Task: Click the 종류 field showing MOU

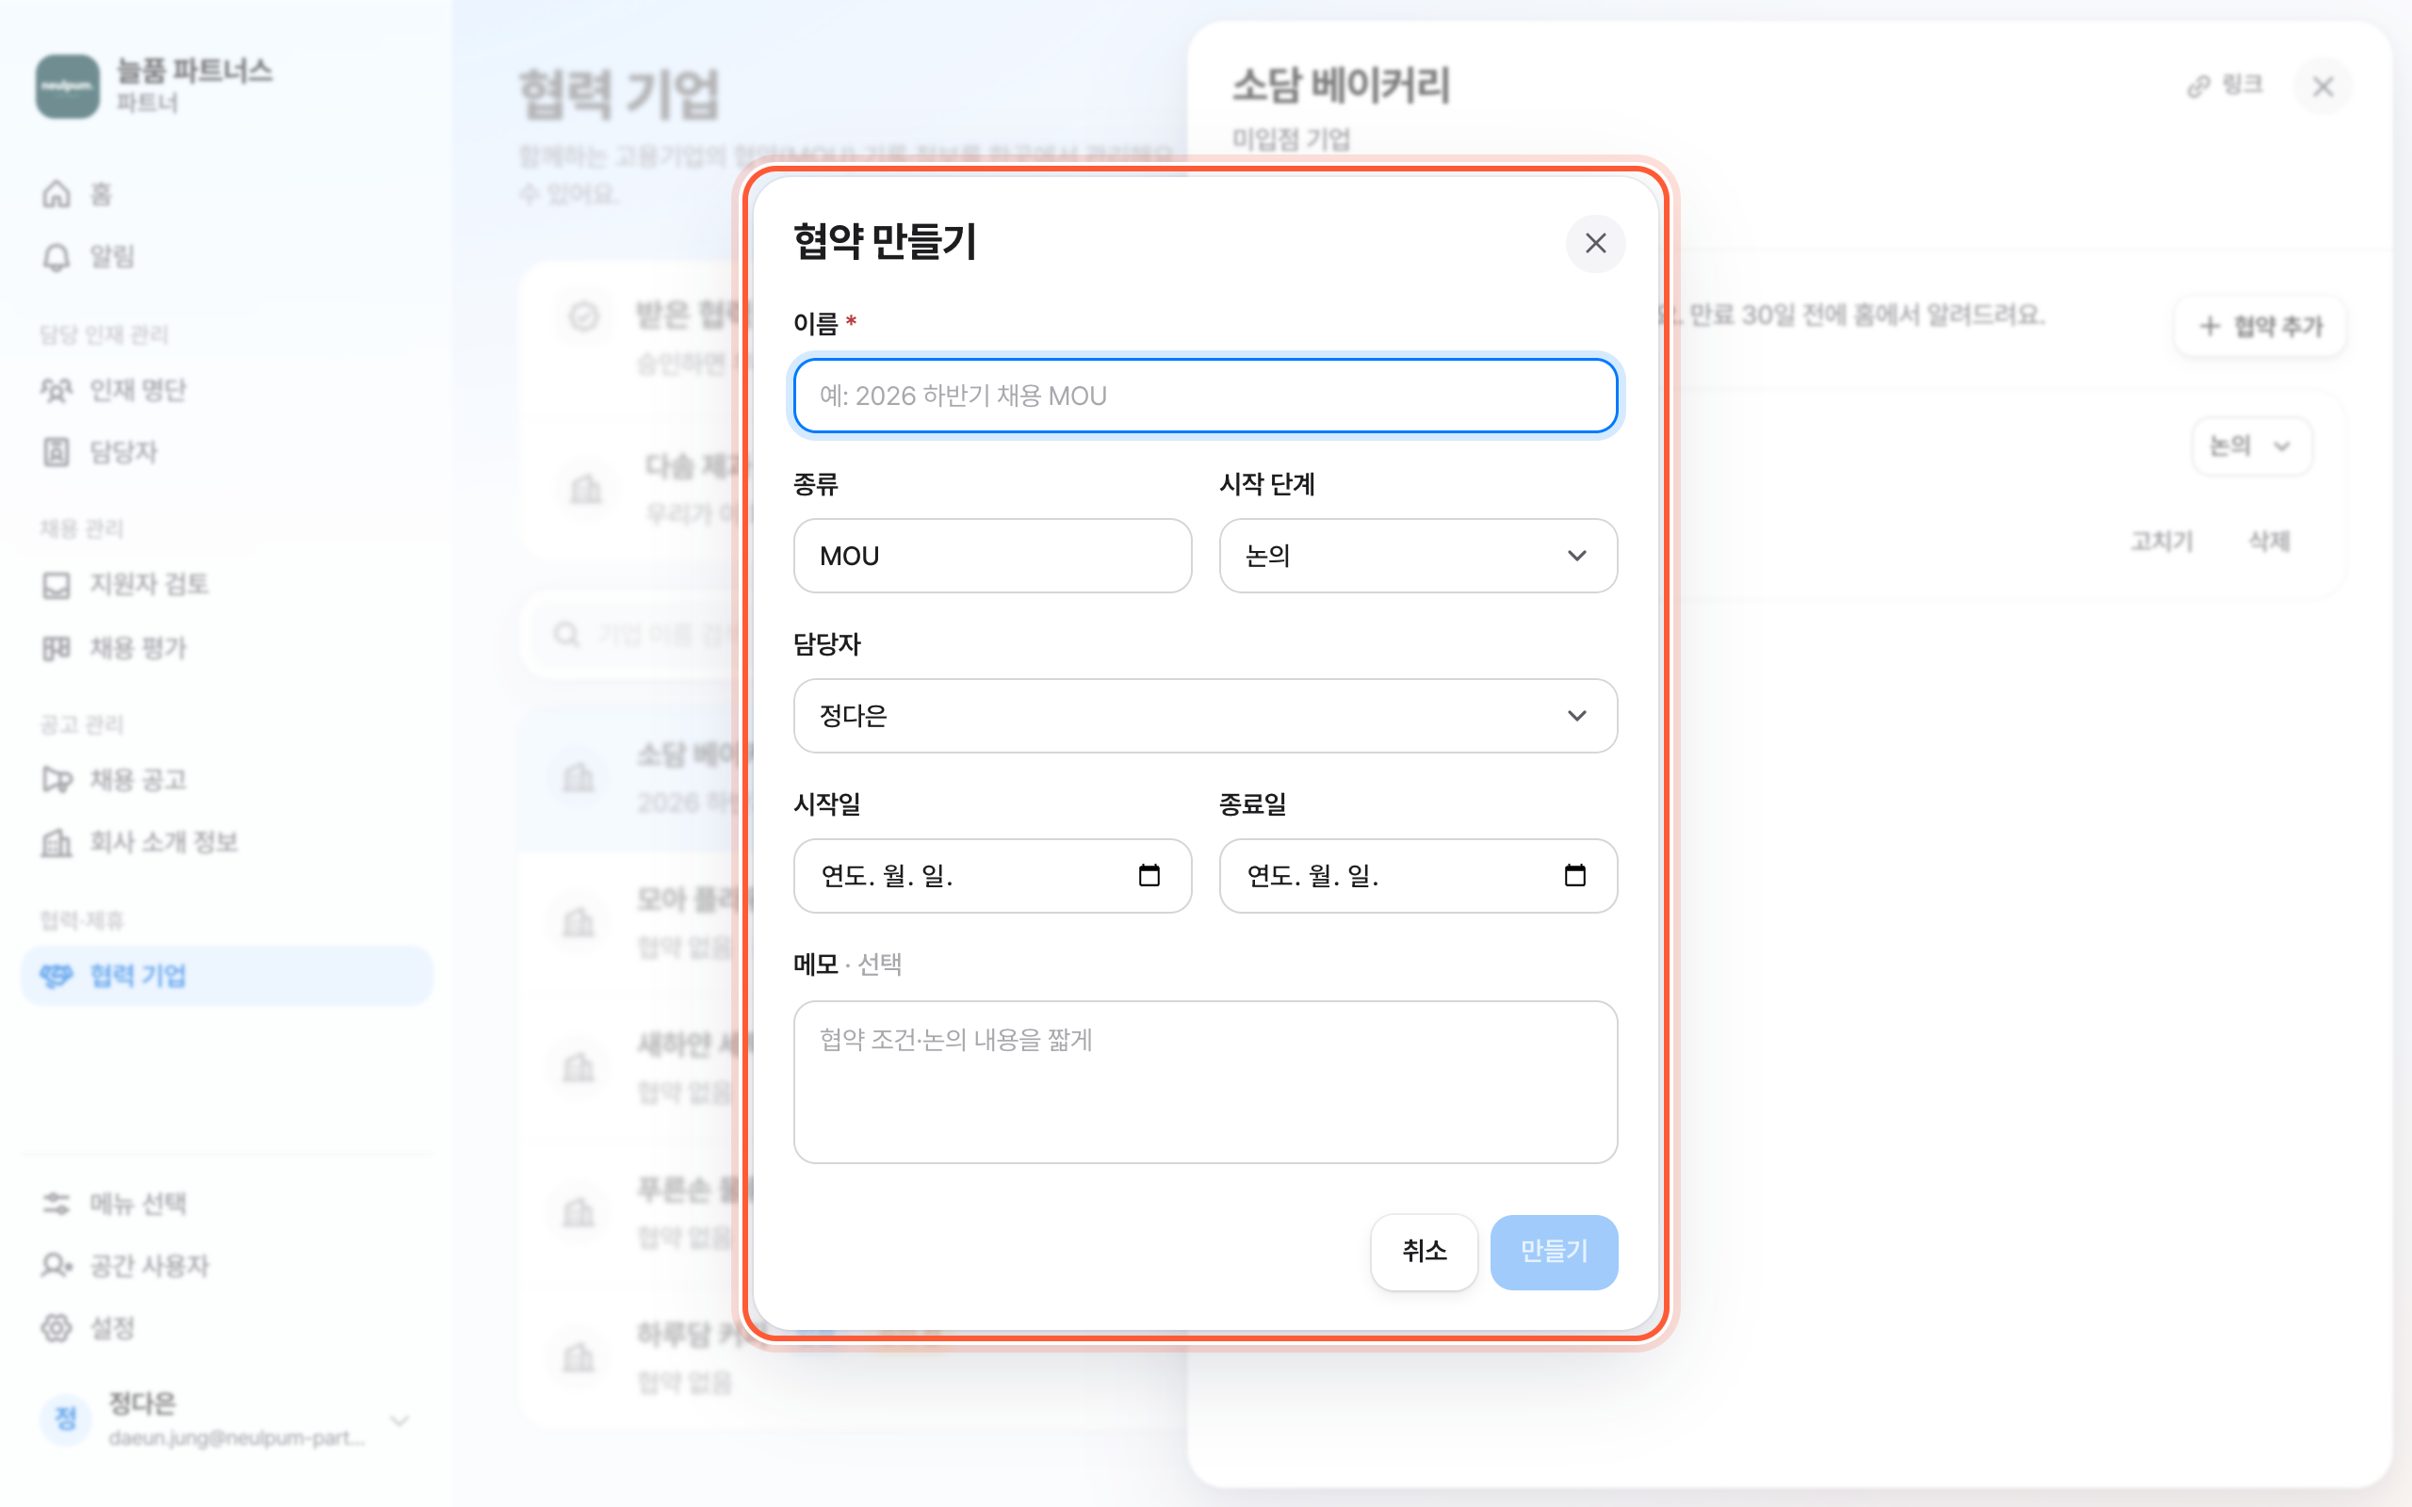Action: [993, 555]
